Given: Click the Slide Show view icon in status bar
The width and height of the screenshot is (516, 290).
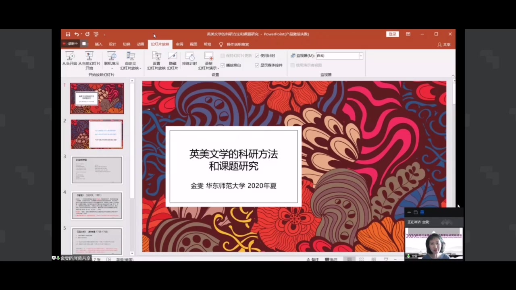Looking at the screenshot, I should tap(386, 259).
